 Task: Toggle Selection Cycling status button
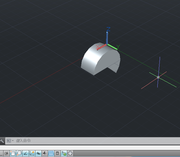pyautogui.click(x=64, y=153)
